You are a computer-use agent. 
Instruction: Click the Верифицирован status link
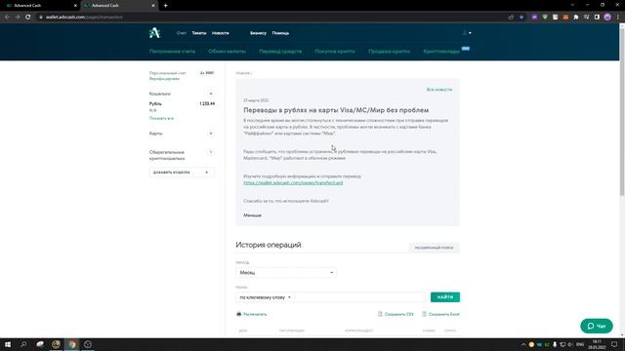pos(164,79)
